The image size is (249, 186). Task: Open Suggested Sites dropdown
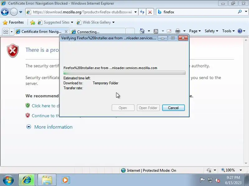coord(55,22)
